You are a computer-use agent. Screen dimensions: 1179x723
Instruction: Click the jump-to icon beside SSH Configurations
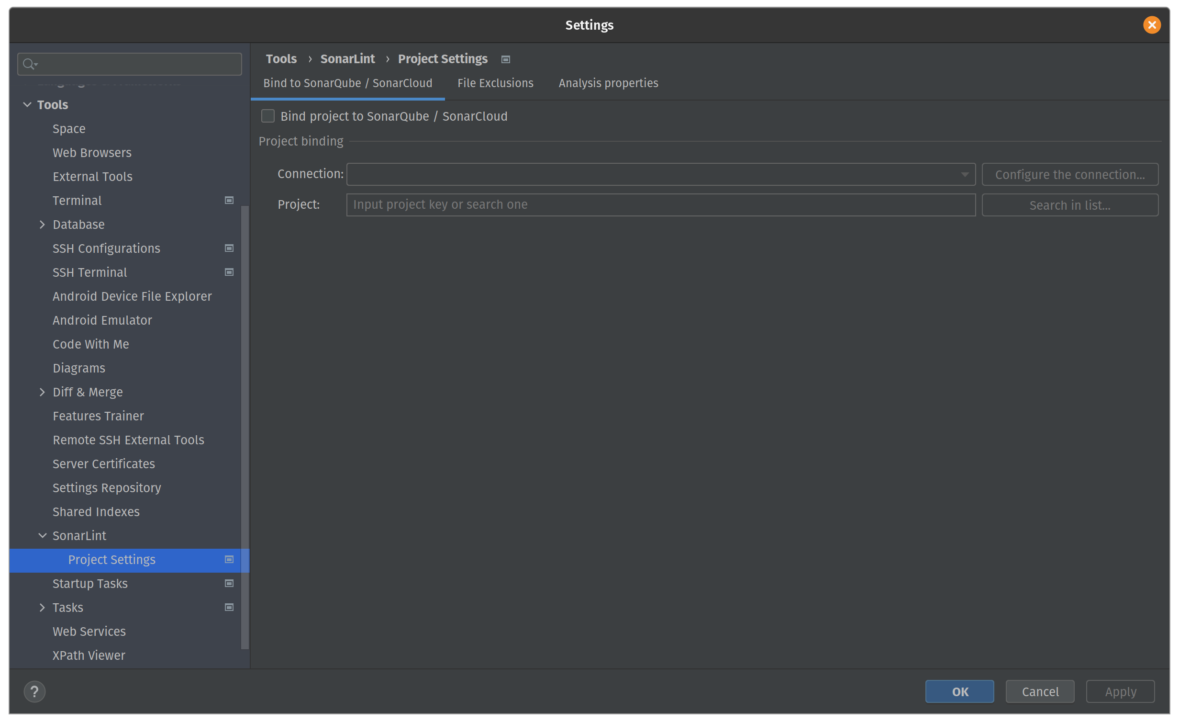[229, 248]
